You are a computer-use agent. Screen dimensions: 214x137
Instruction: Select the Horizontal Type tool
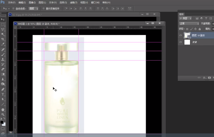pyautogui.click(x=3, y=94)
